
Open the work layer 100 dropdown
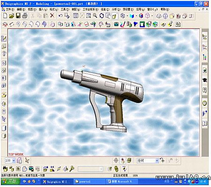(x=14, y=160)
